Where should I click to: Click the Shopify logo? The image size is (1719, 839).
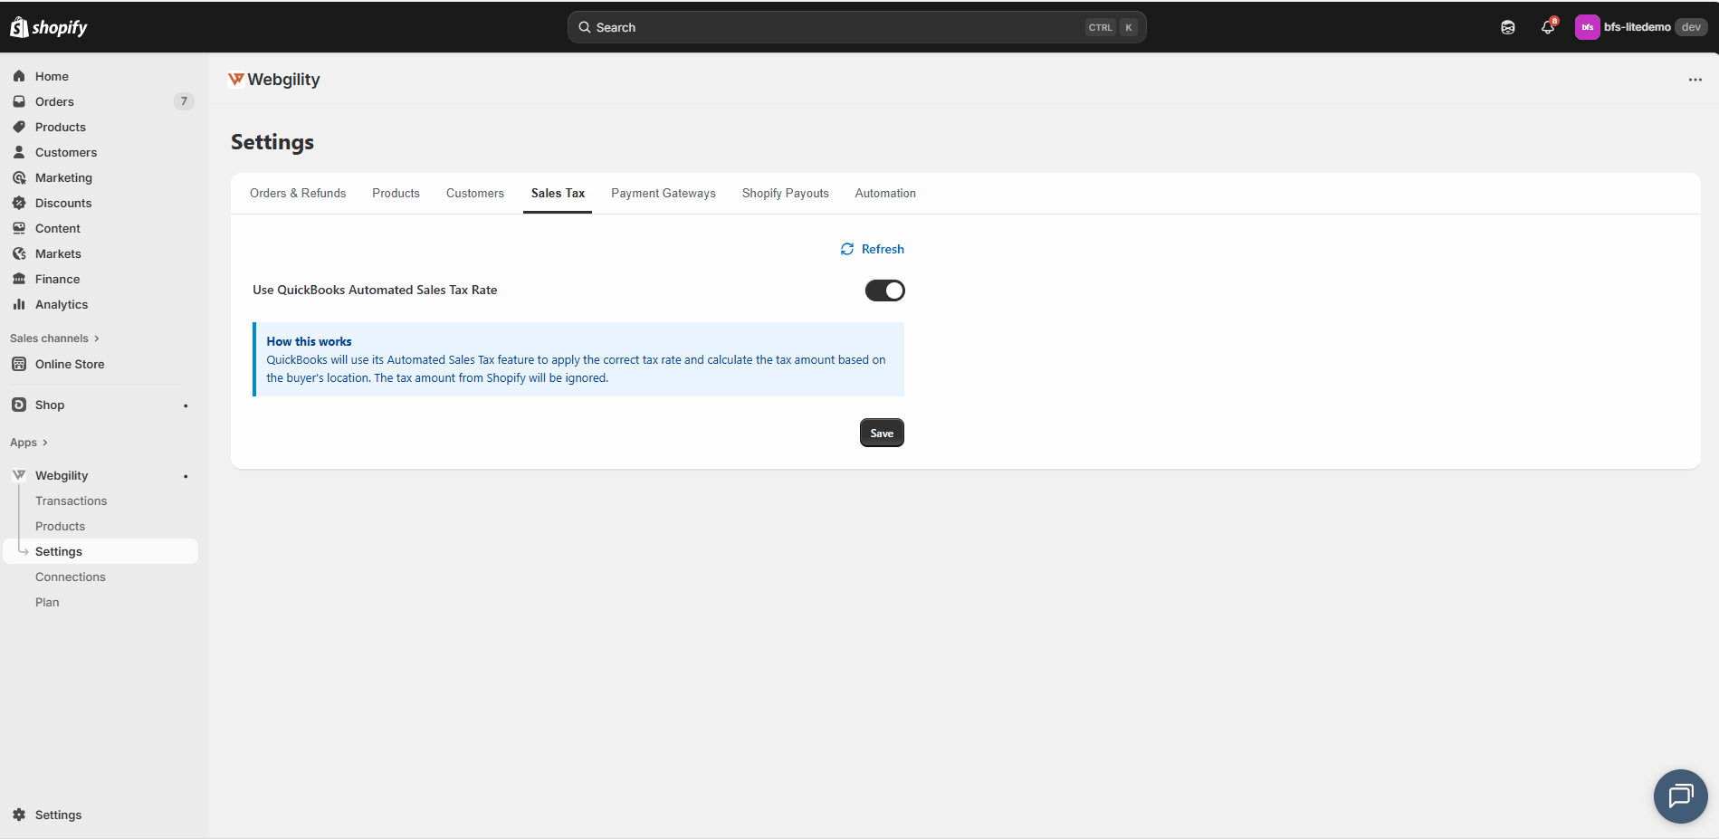[x=49, y=27]
